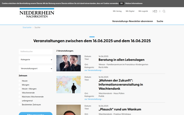Open NN-Verlag in the top menu
This screenshot has width=184, height=115.
tap(117, 11)
